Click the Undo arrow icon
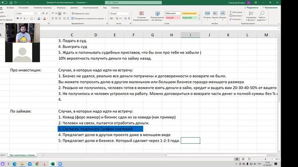This screenshot has width=298, height=167. coord(15,2)
